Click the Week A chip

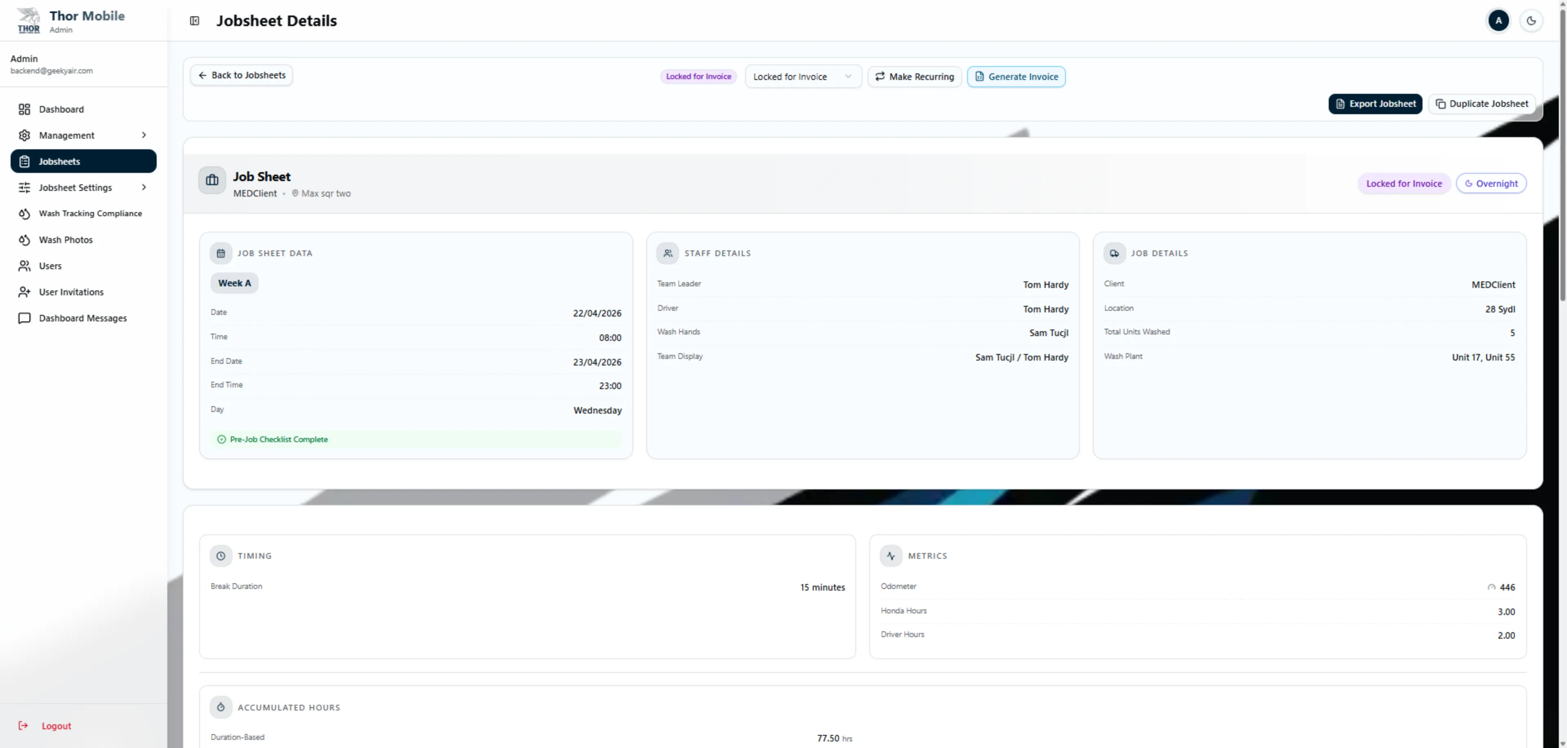tap(234, 283)
